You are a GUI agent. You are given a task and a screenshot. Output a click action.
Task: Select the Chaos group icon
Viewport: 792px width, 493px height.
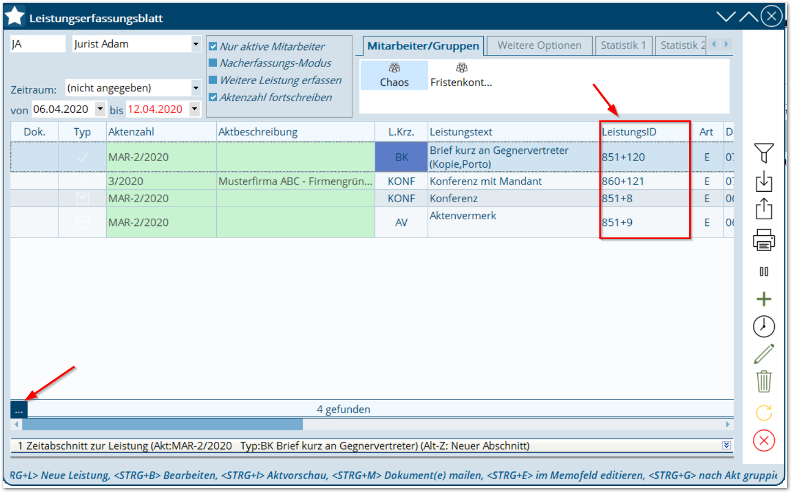(394, 75)
